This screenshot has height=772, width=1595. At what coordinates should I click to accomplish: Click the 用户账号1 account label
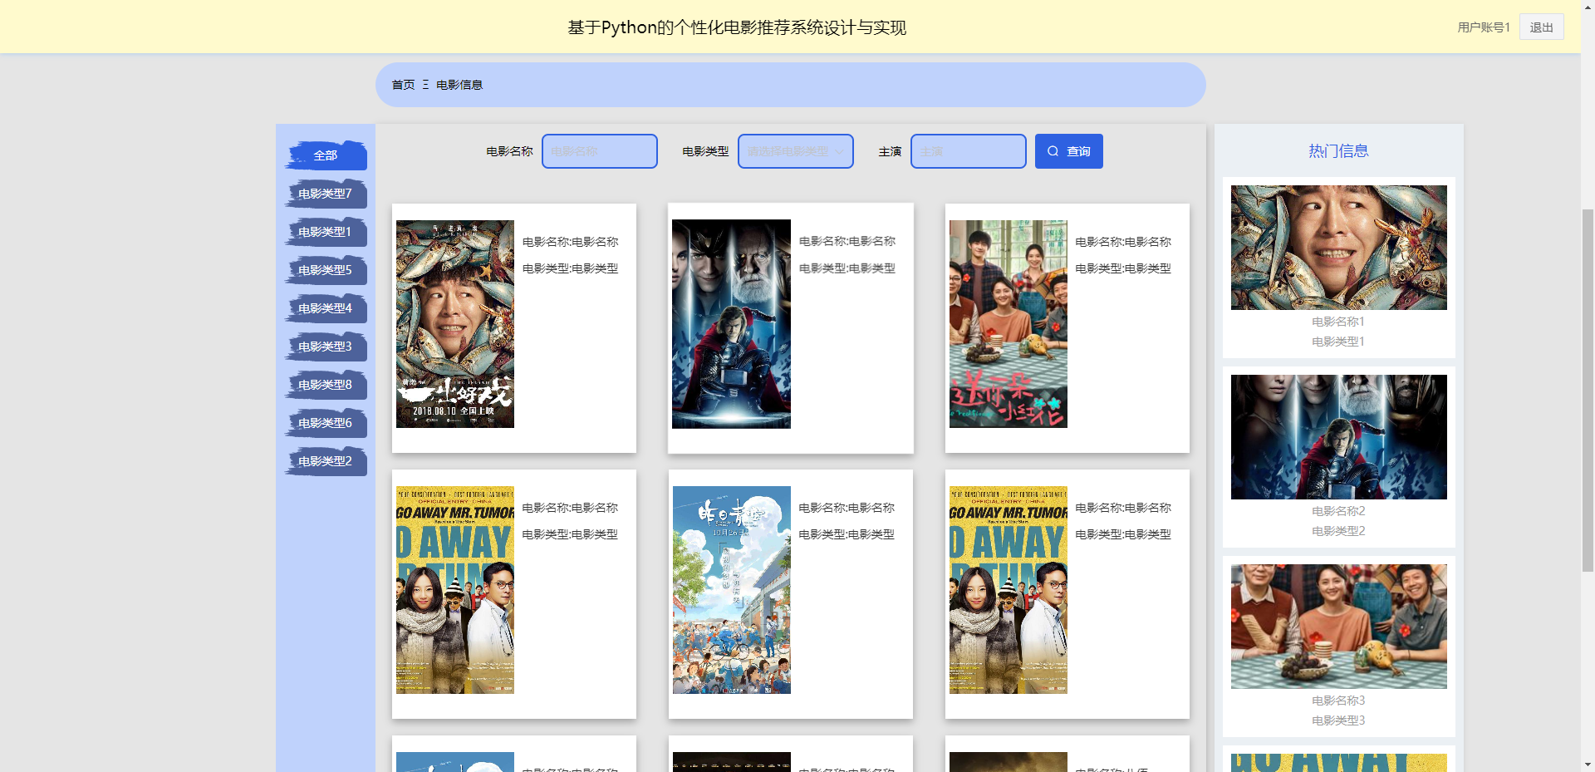(1482, 26)
